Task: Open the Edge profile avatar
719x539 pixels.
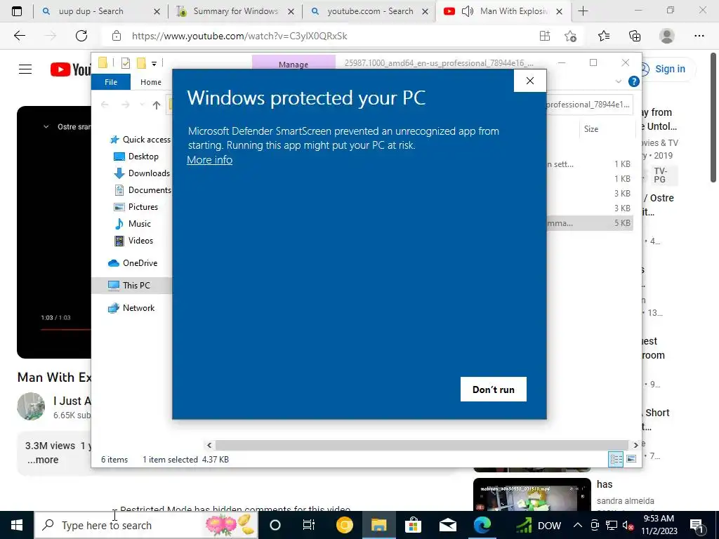Action: 667,36
